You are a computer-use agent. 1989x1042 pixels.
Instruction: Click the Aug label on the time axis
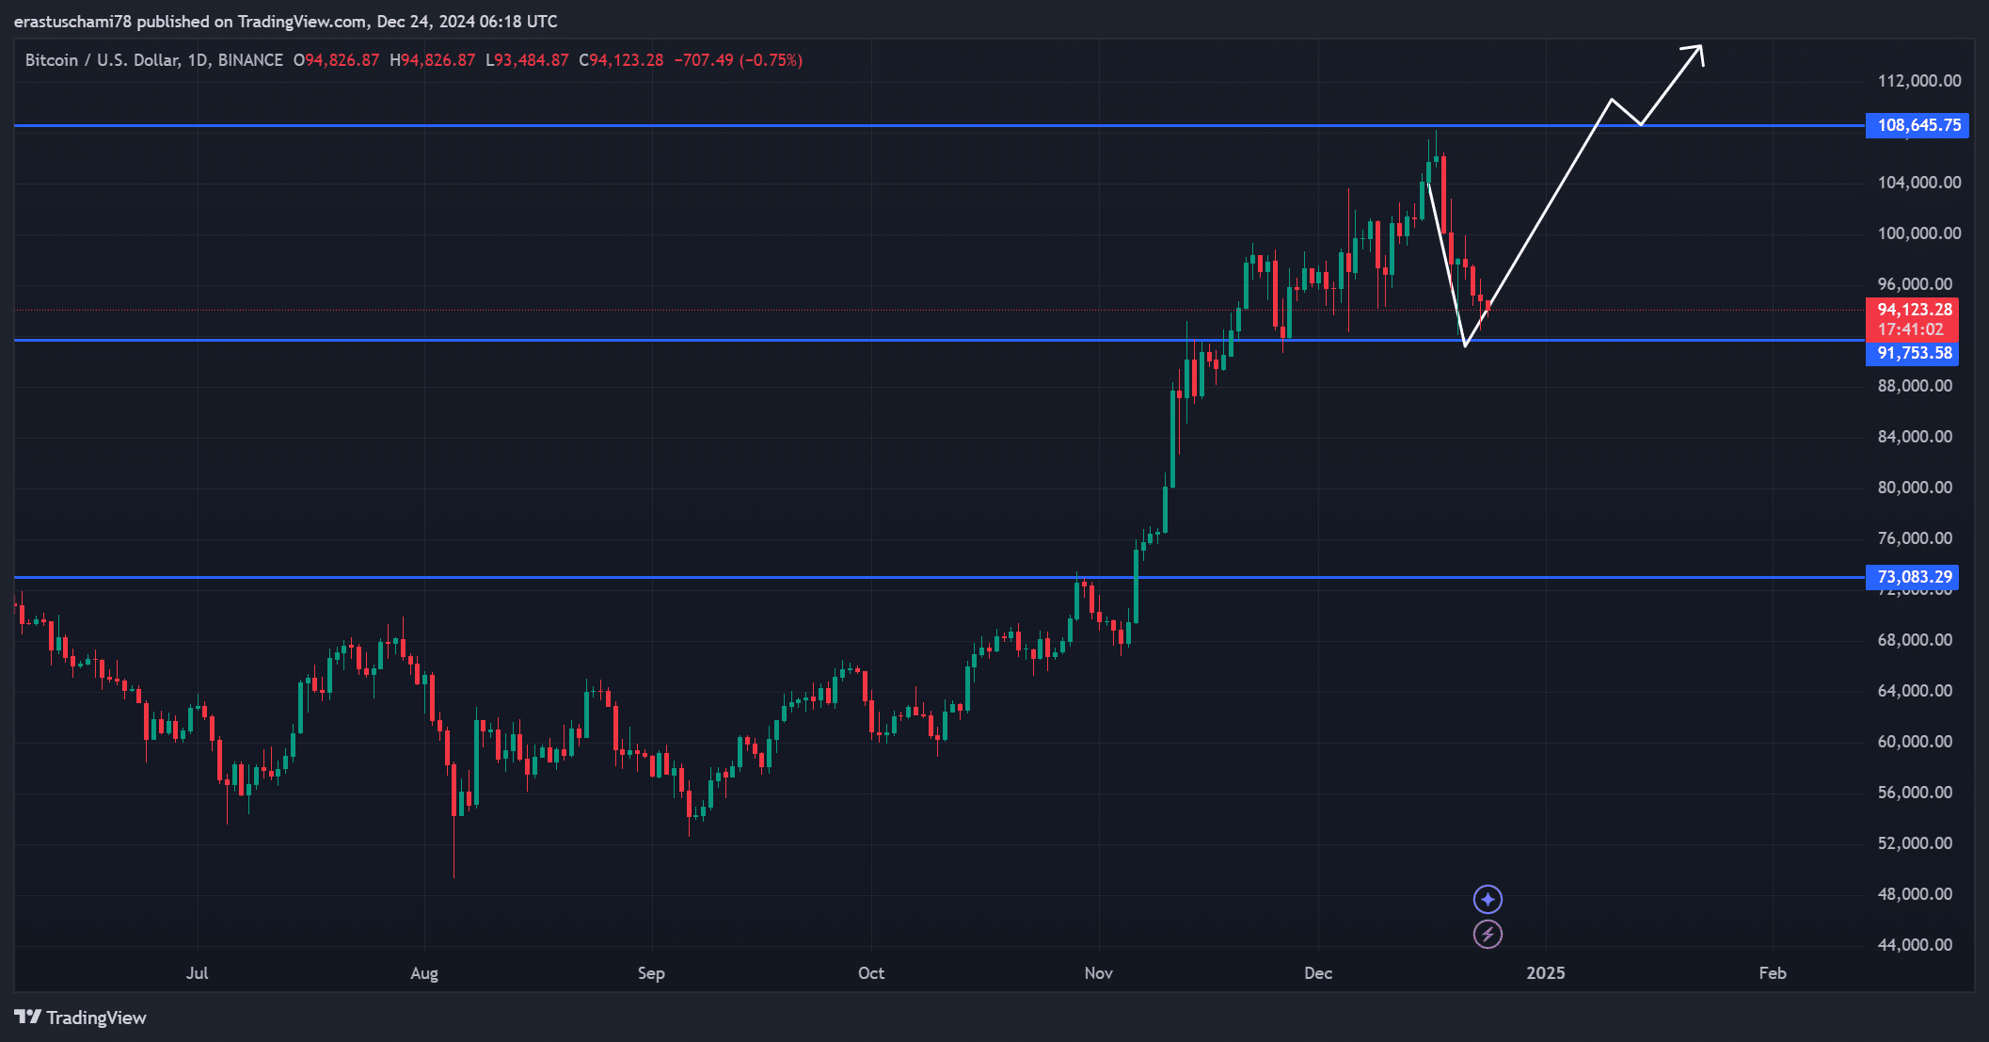(x=424, y=973)
